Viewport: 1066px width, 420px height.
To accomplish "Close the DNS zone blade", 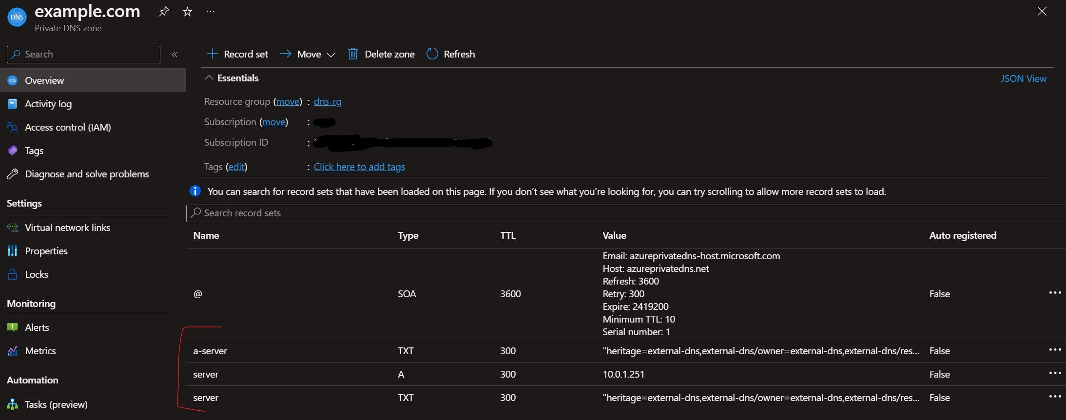I will tap(1042, 11).
